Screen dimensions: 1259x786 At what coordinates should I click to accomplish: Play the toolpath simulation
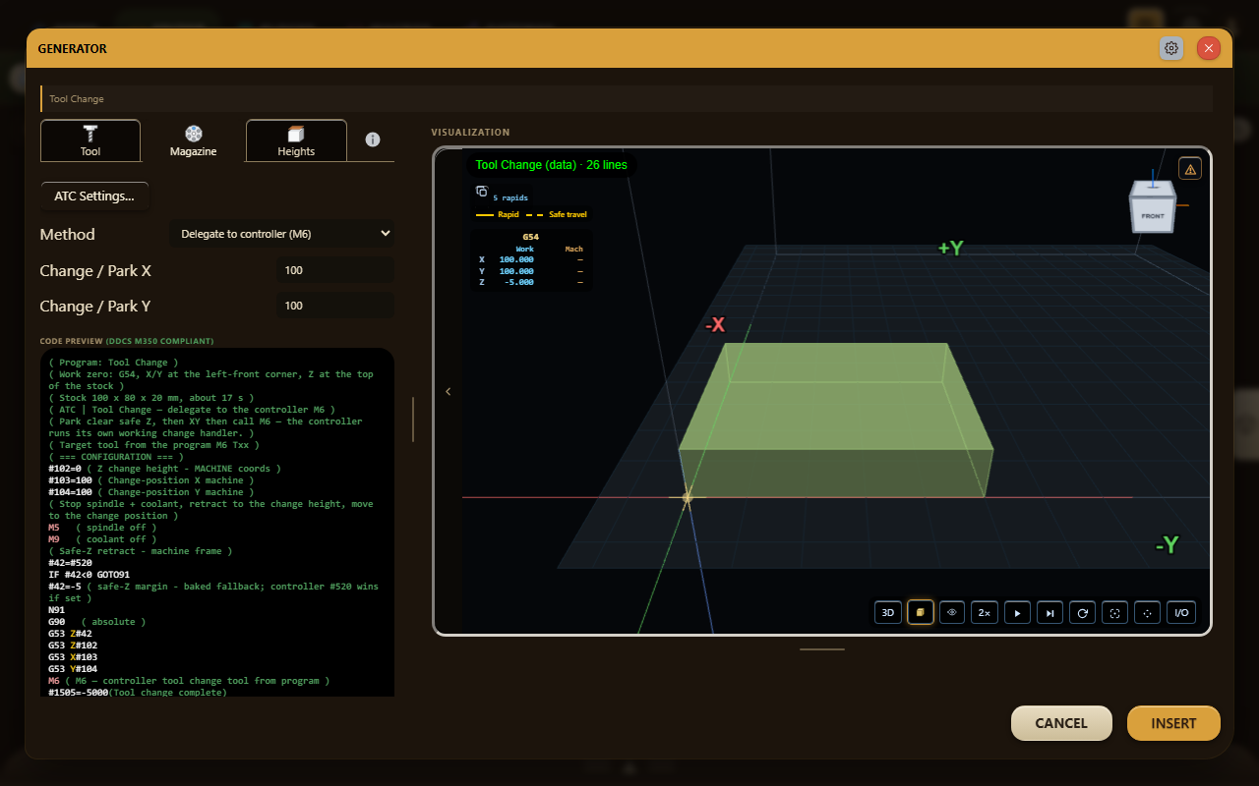[1017, 612]
